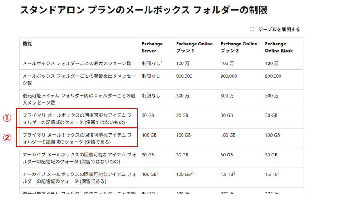The height and width of the screenshot is (207, 349).
Task: Click 100 万 under Exchange Online プラン 1
Action: tap(183, 63)
